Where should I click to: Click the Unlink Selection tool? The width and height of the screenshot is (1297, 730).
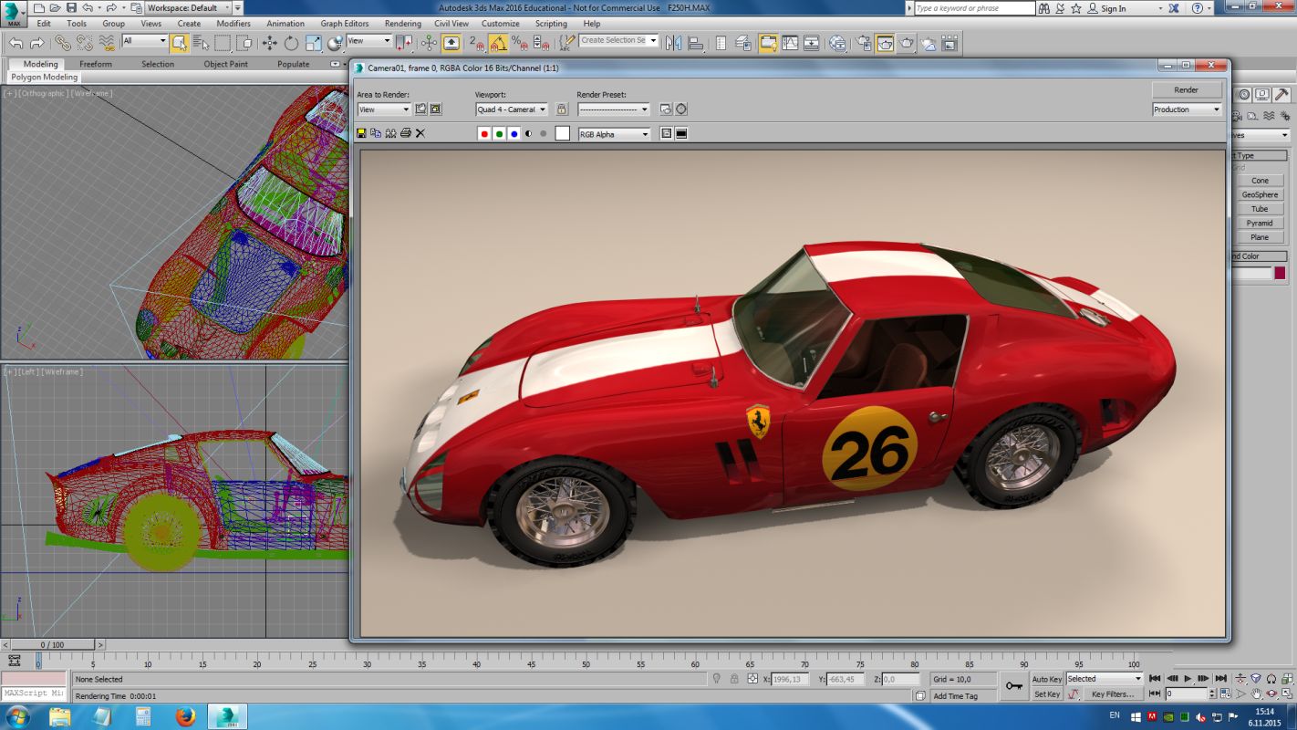84,42
